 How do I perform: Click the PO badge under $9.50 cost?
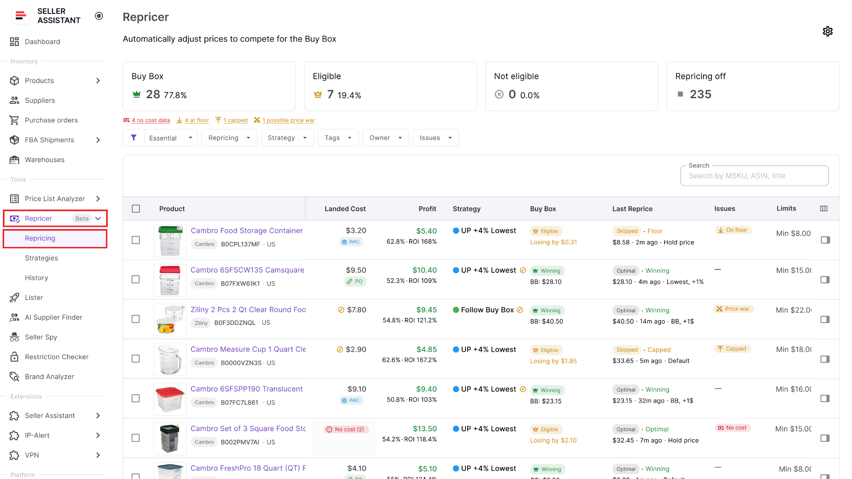(355, 281)
